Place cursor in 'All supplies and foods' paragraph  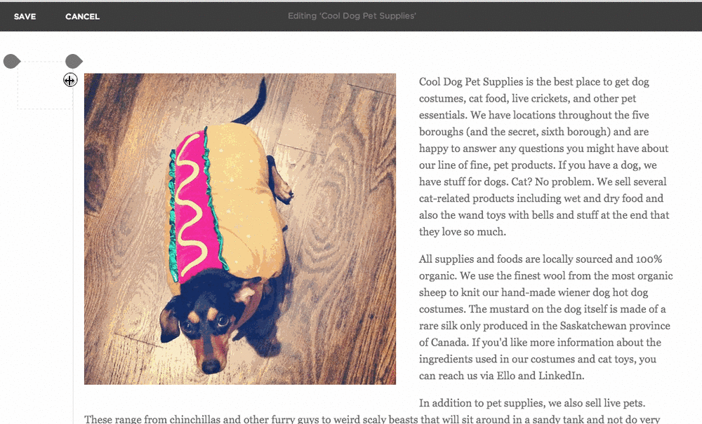545,317
